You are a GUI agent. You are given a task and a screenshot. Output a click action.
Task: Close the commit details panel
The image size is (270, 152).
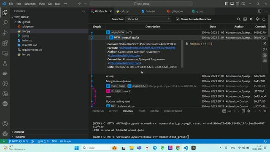pos(265,43)
